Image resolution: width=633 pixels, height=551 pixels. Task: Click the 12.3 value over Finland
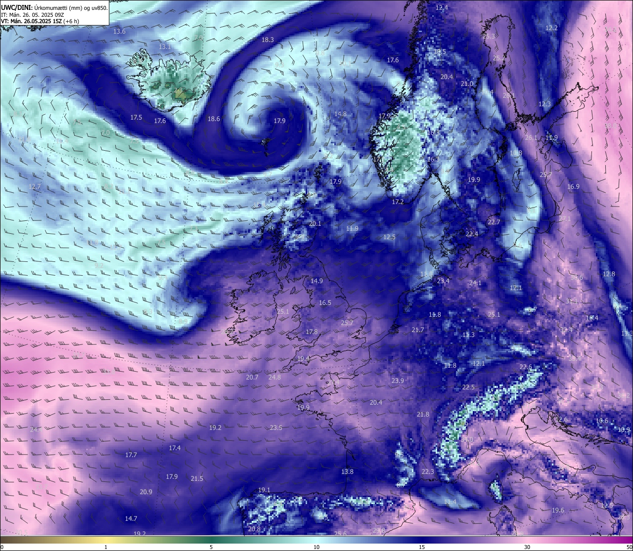tap(544, 104)
